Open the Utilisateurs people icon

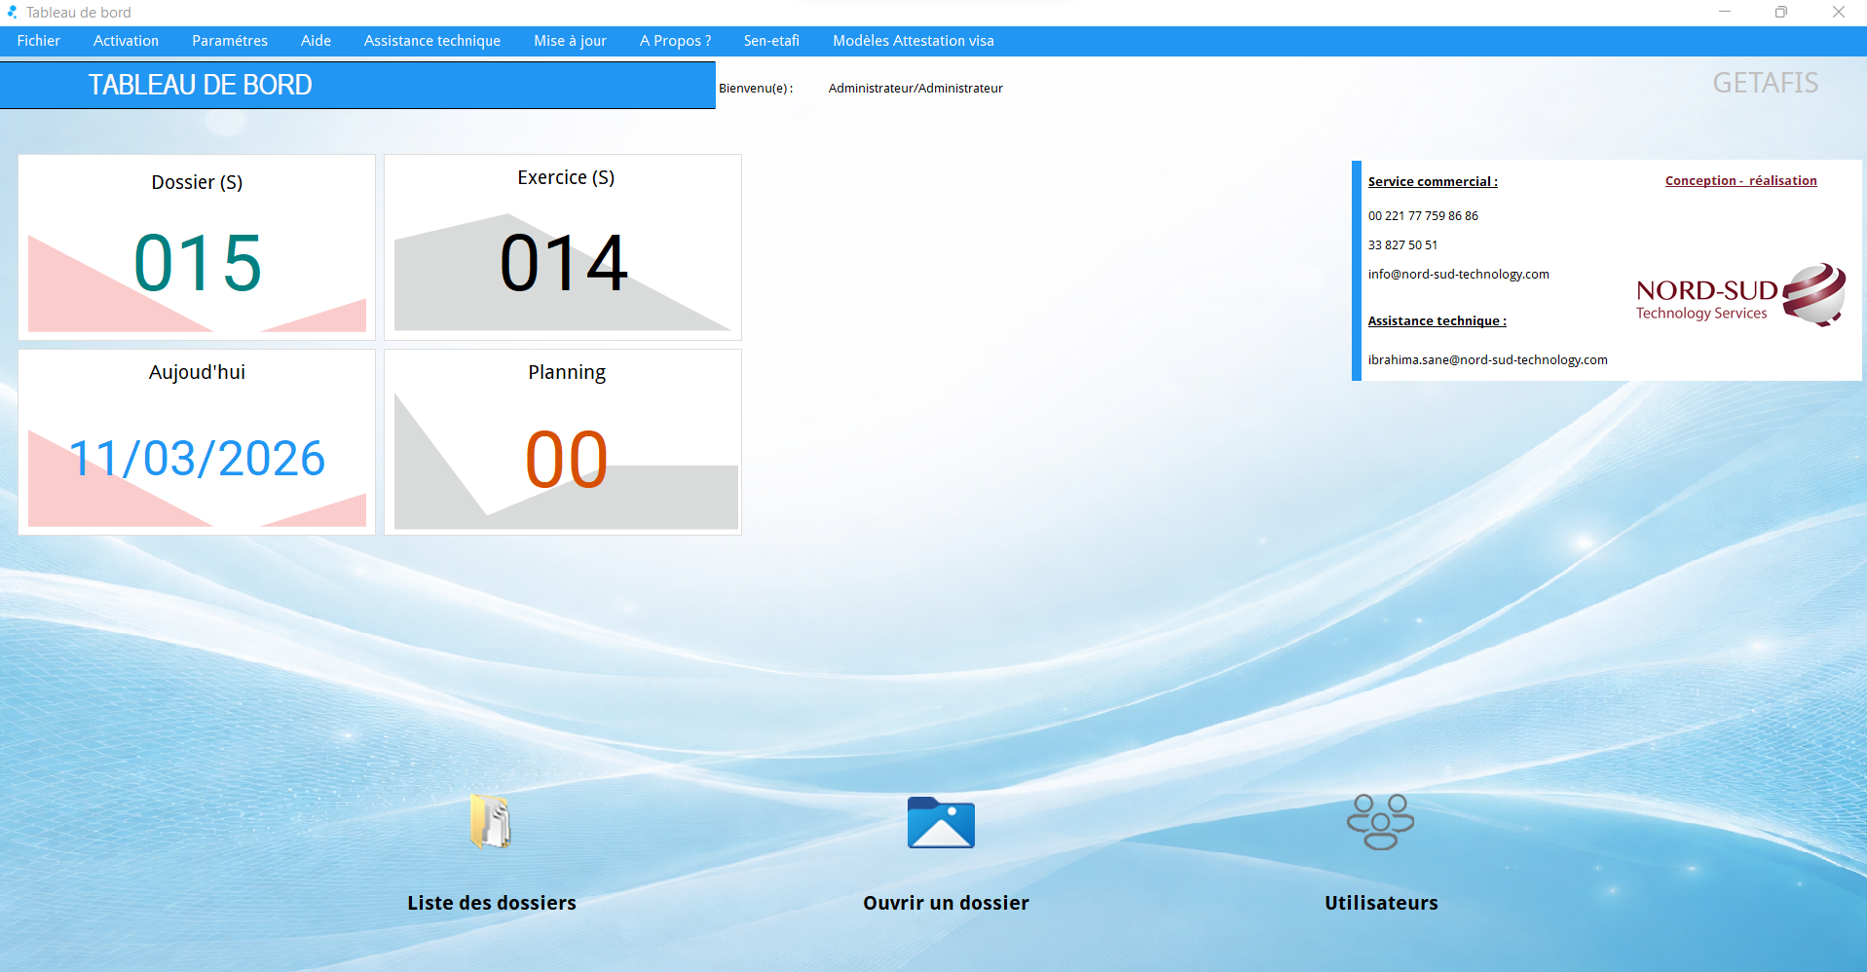click(x=1380, y=822)
